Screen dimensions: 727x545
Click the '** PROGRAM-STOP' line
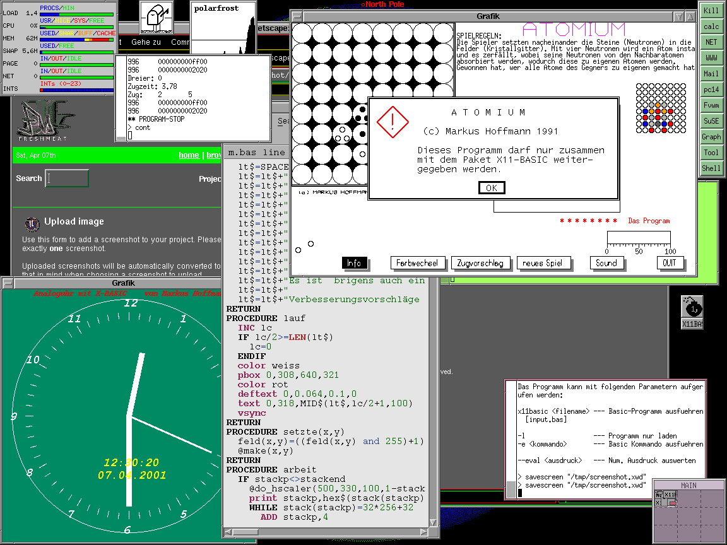(x=157, y=119)
